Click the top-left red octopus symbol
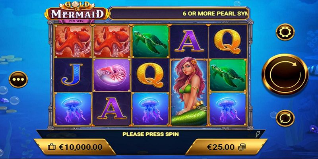This screenshot has height=159, width=318. (73, 41)
